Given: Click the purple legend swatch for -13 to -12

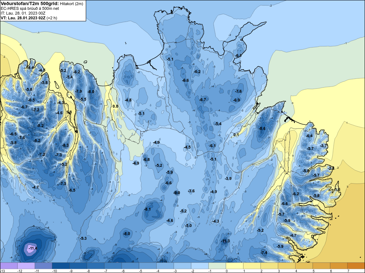Looking at the screenshot, I should tap(9, 266).
